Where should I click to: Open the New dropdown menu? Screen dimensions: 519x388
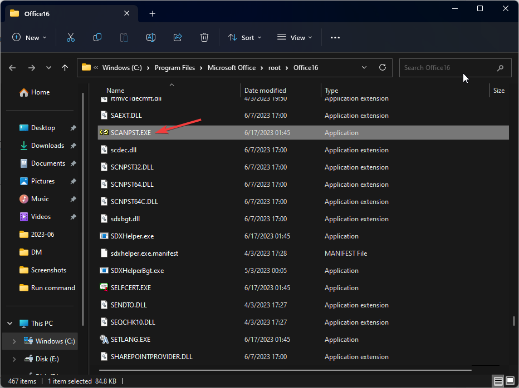tap(29, 38)
